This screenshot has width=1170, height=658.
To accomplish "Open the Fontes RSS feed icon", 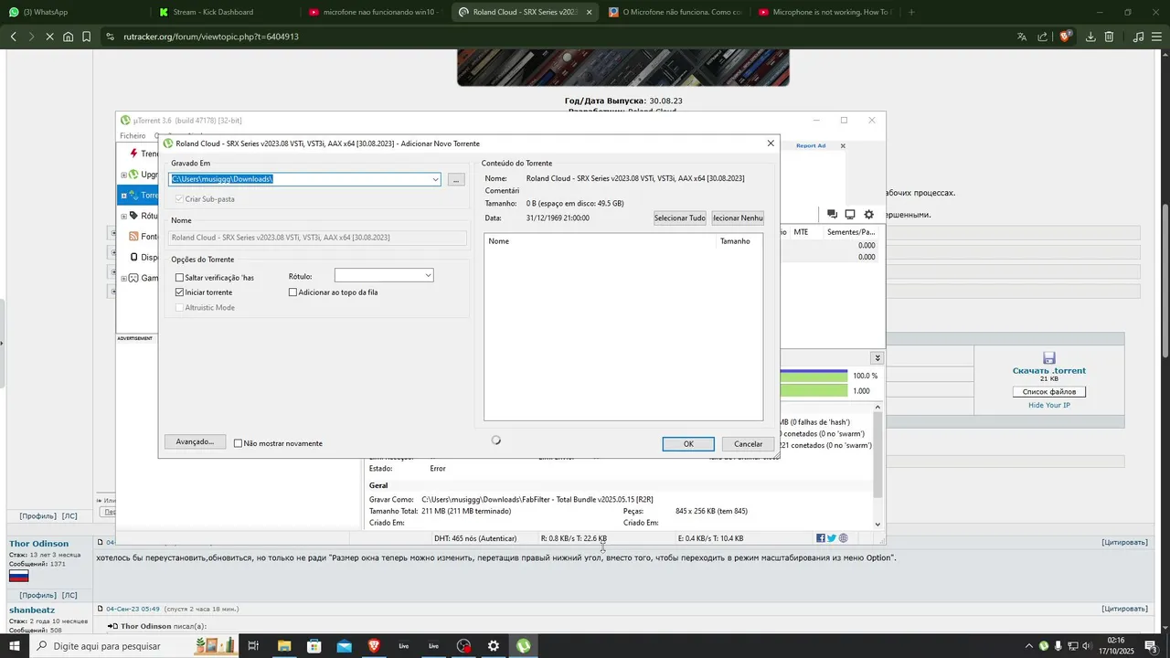I will click(x=133, y=236).
